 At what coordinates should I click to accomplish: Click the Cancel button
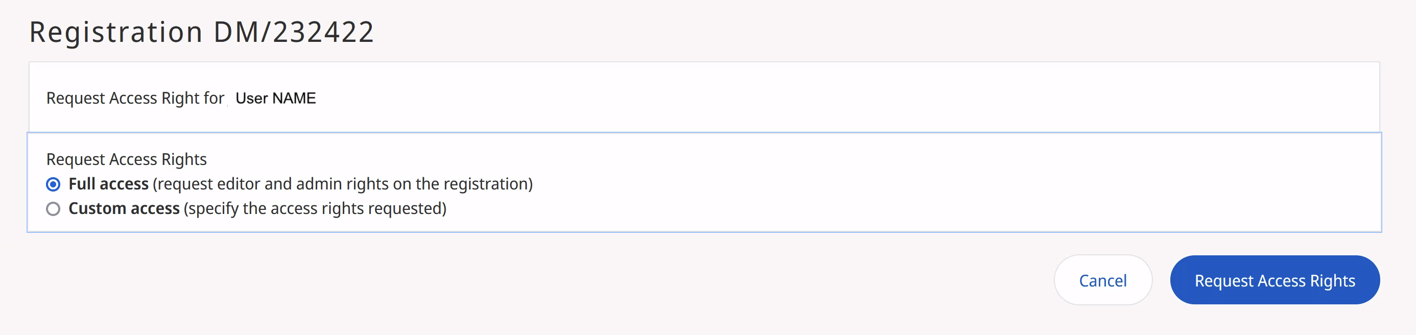point(1102,281)
